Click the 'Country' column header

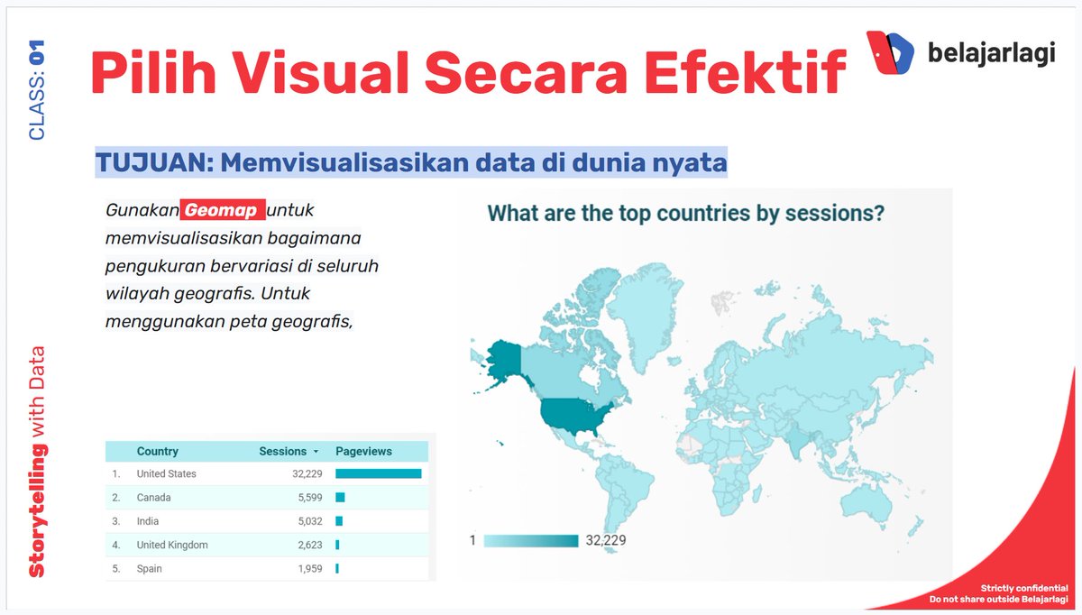pyautogui.click(x=158, y=451)
